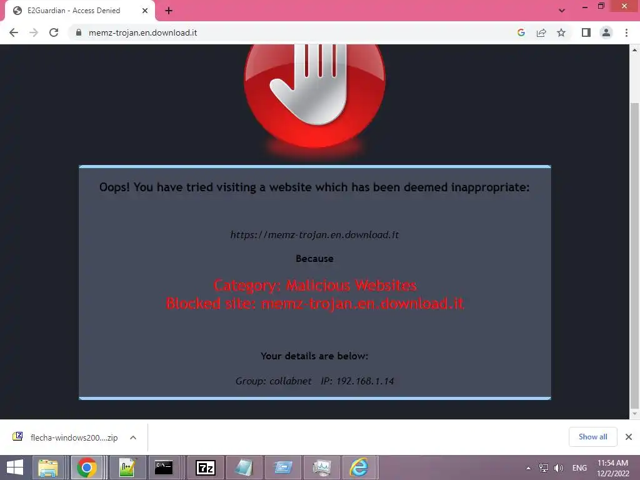Open the Windows Start menu
640x480 pixels.
tap(15, 467)
